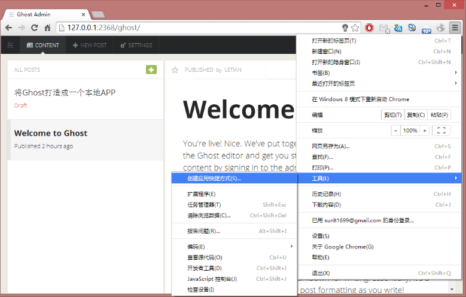
Task: Relaunch Chrome in Windows 8 mode item
Action: (379, 99)
